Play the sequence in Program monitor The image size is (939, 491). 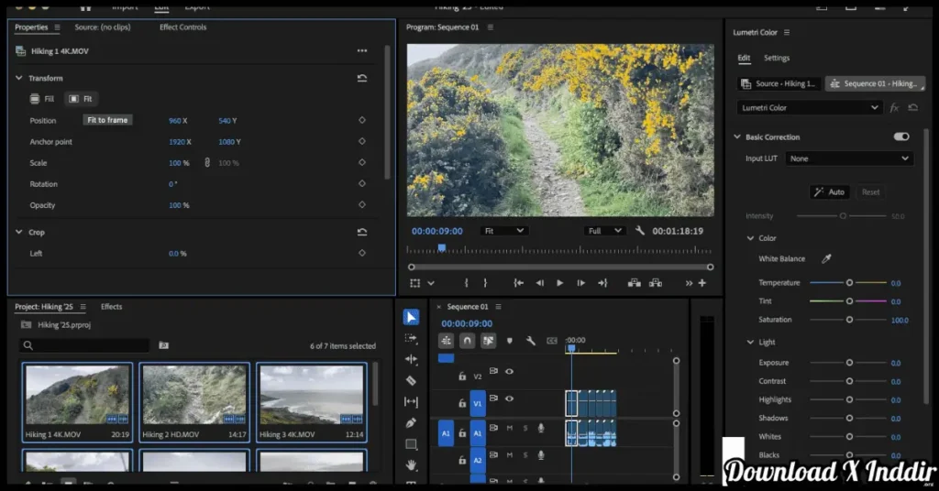[560, 283]
